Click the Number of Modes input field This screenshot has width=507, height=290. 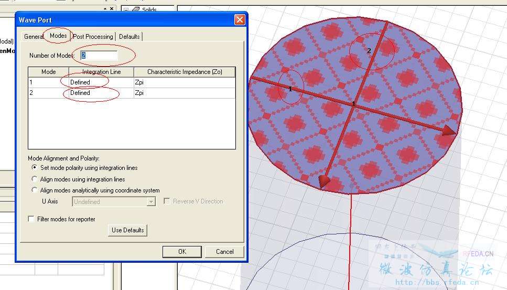click(x=99, y=55)
